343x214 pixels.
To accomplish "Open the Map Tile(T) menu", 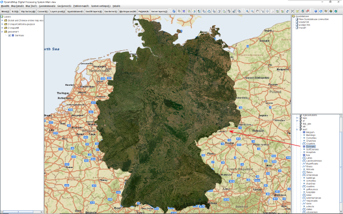I will click(x=31, y=6).
